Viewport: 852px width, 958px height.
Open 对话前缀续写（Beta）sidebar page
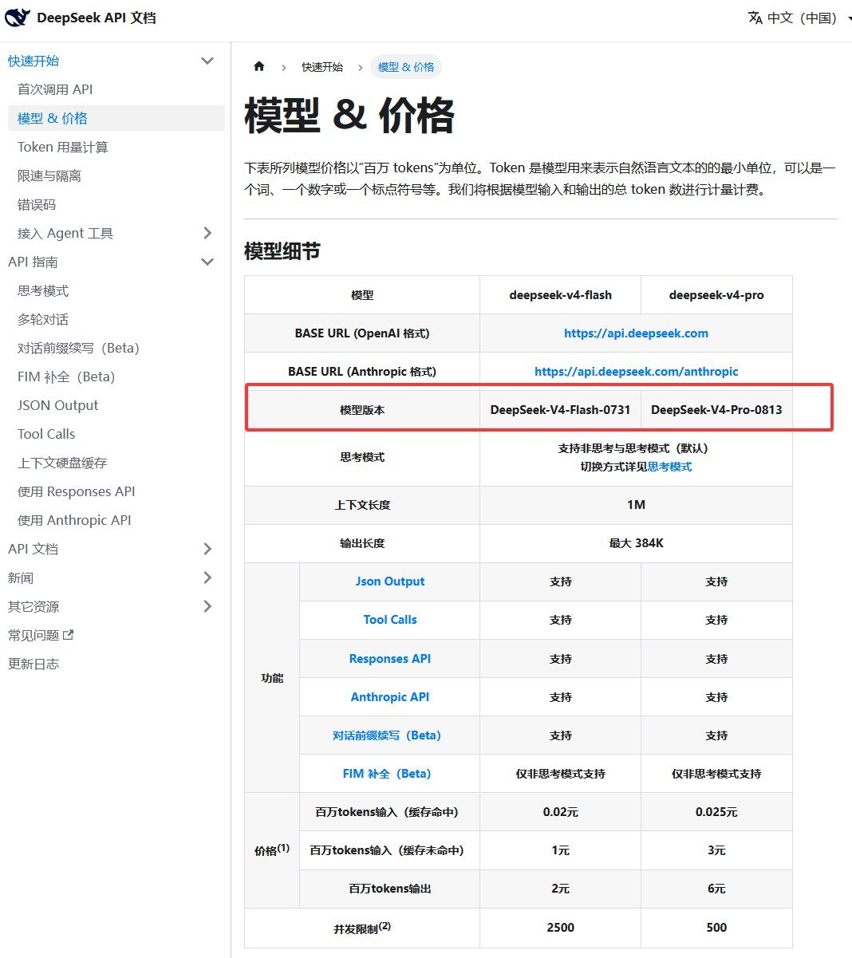(78, 348)
